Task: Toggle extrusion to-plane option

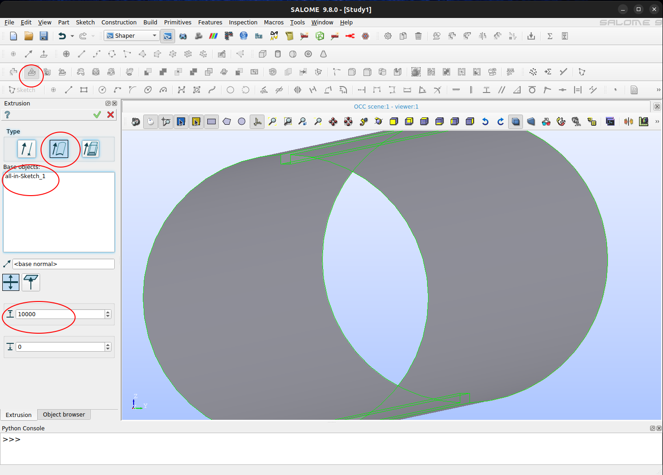Action: (x=31, y=282)
